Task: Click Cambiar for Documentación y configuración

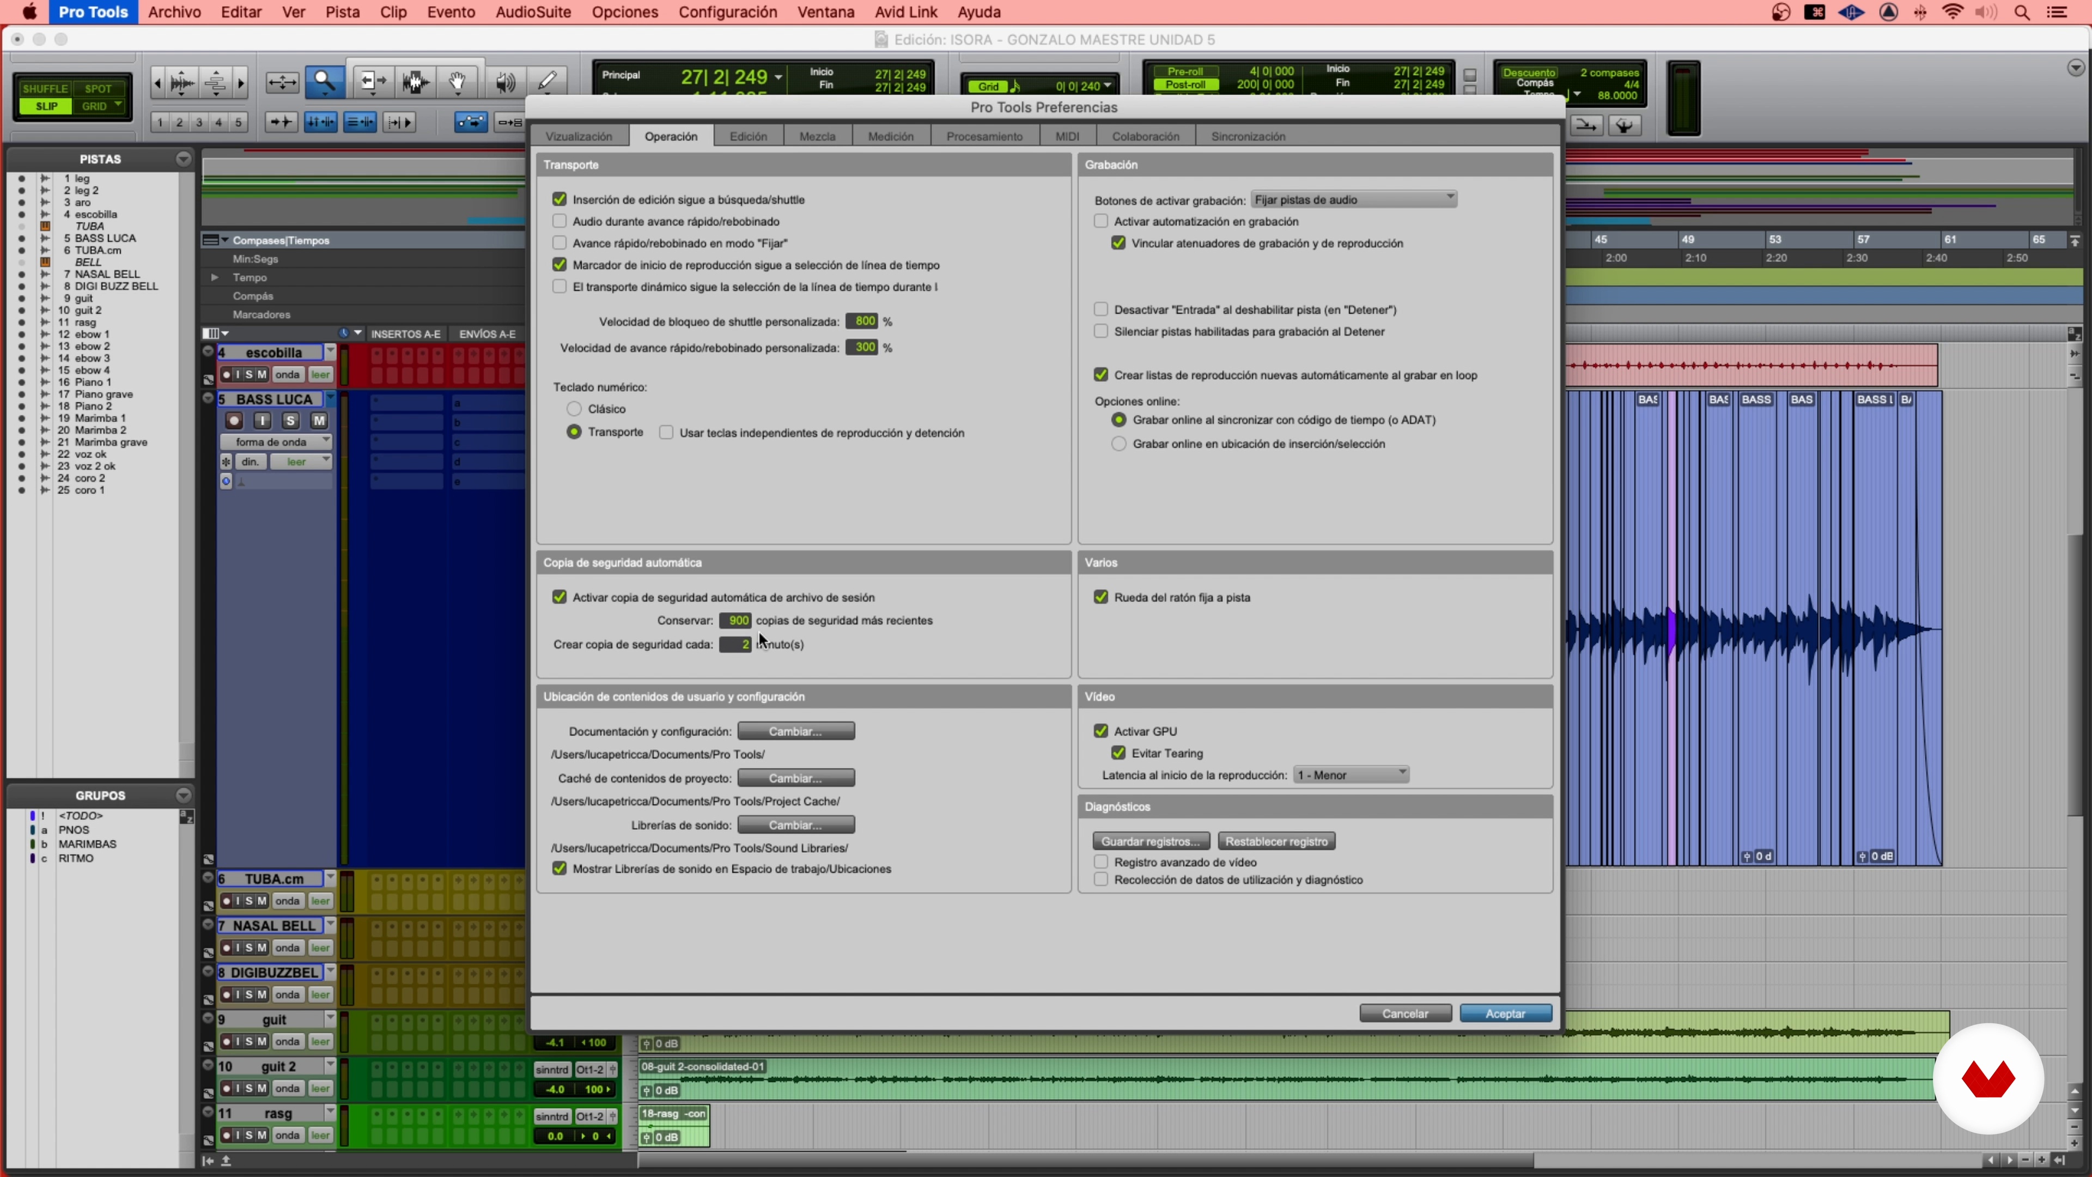Action: coord(796,731)
